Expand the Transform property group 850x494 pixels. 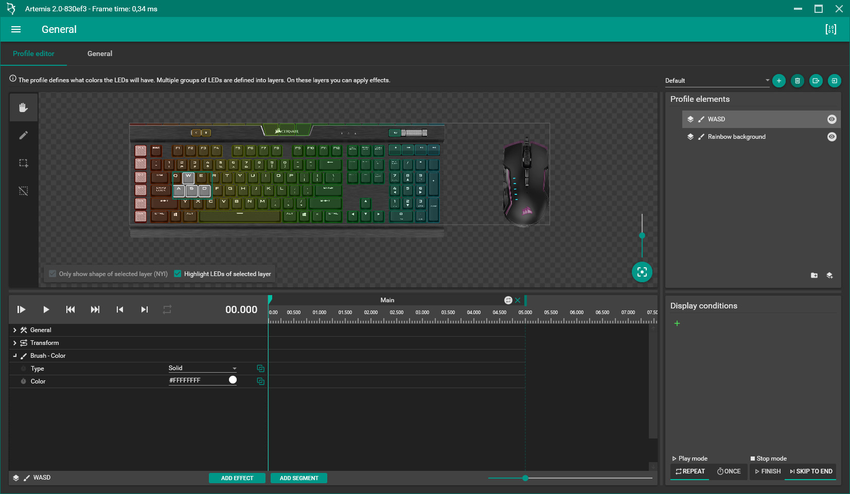[15, 343]
